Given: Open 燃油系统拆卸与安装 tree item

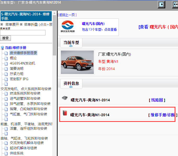Looking at the screenshot, I should [x=25, y=93].
